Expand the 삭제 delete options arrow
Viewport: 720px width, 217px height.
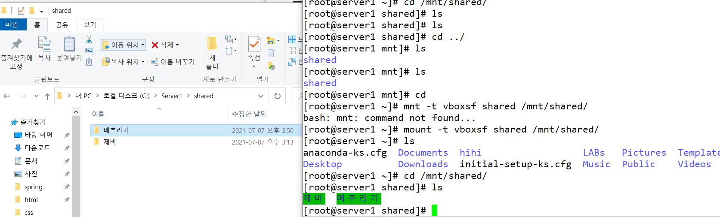point(177,45)
